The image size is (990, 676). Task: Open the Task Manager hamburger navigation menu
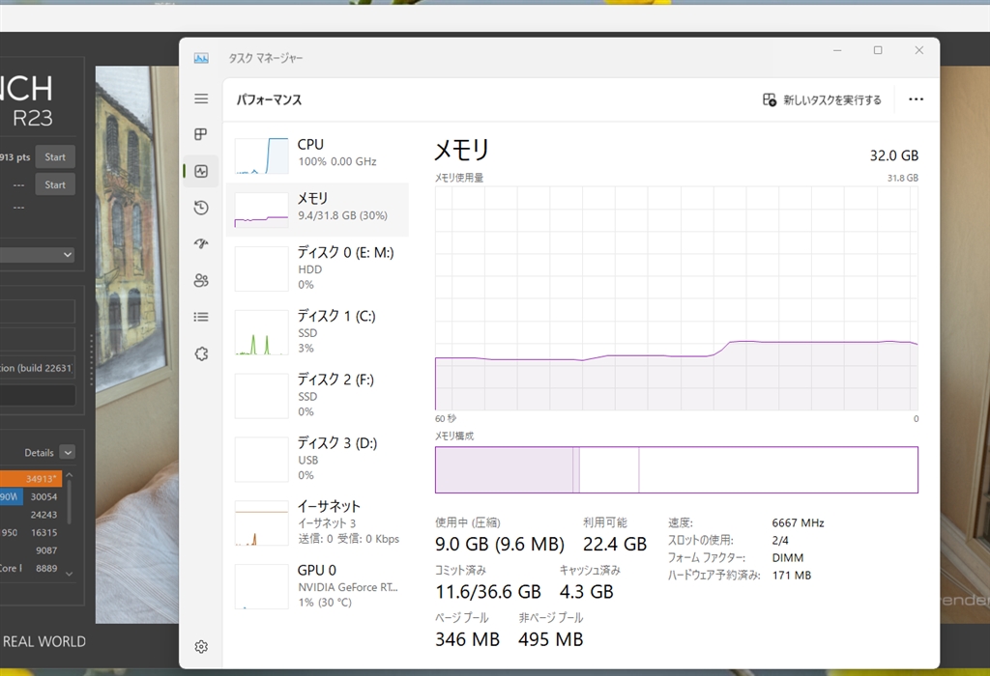click(x=201, y=99)
